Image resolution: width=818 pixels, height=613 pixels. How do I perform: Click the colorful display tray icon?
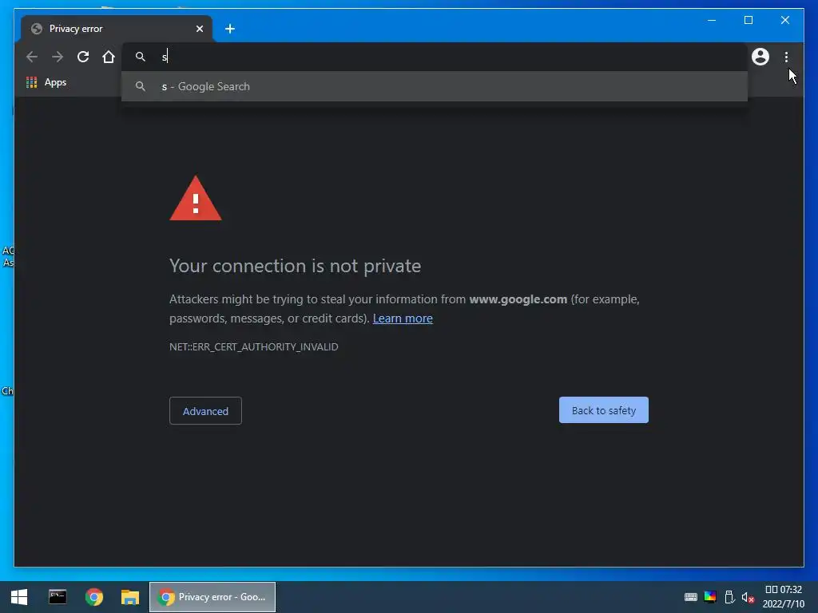(710, 597)
